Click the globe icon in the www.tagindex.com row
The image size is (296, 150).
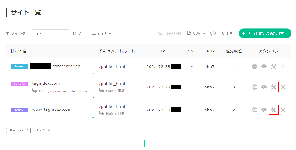click(x=255, y=110)
